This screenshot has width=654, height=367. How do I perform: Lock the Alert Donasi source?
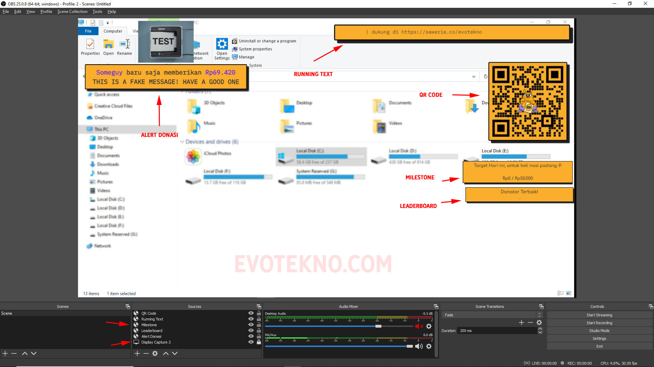click(x=259, y=336)
